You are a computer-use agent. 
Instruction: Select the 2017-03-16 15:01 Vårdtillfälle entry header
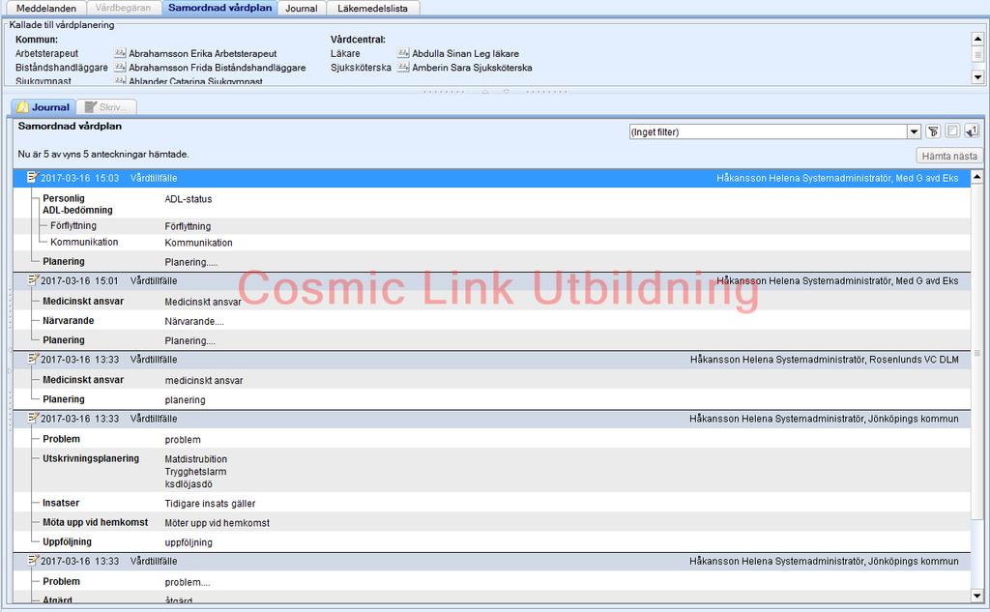[x=492, y=280]
